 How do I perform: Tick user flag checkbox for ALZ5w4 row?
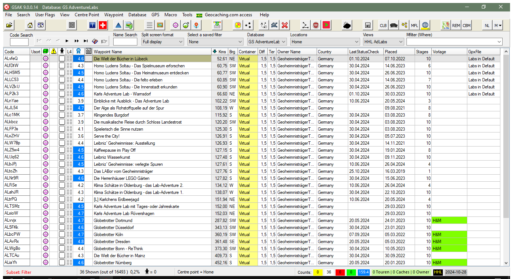[x=62, y=150]
